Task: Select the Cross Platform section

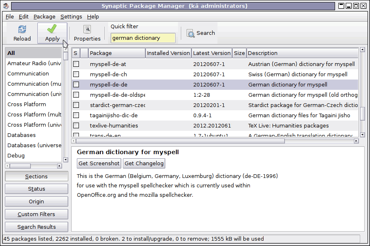Action: click(x=34, y=104)
